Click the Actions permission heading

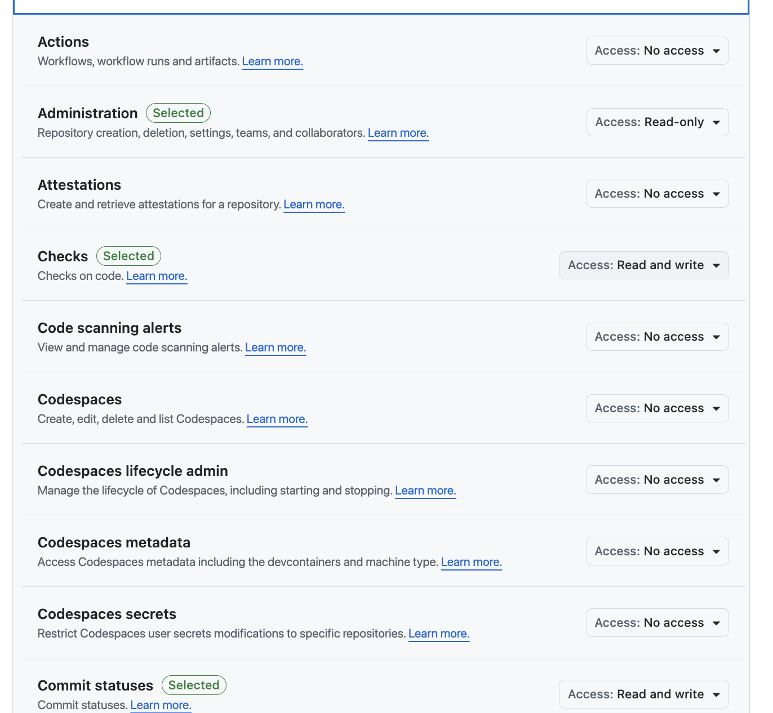click(63, 42)
